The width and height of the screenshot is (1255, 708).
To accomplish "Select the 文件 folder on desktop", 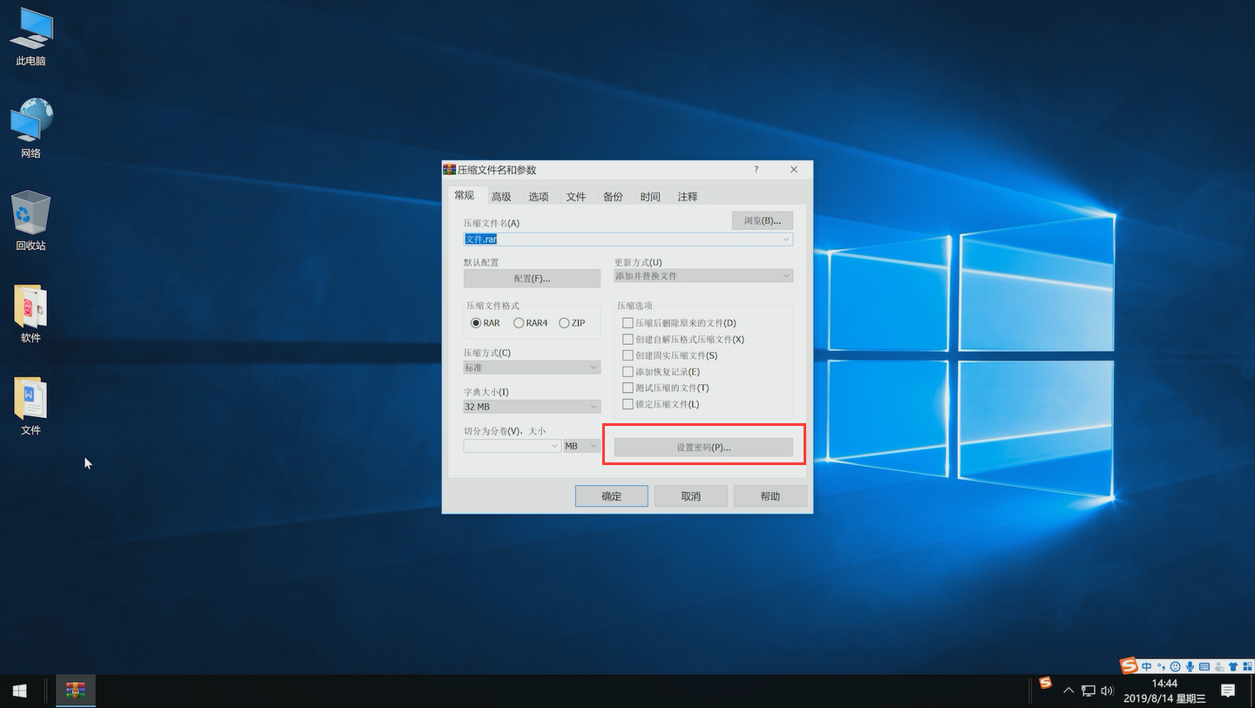I will [31, 406].
